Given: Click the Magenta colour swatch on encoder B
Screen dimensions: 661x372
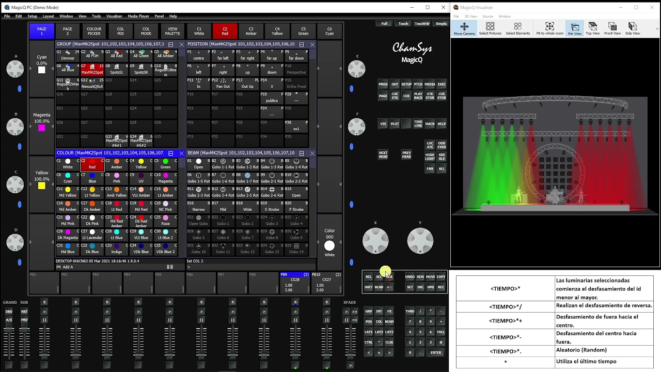Looking at the screenshot, I should pyautogui.click(x=42, y=128).
